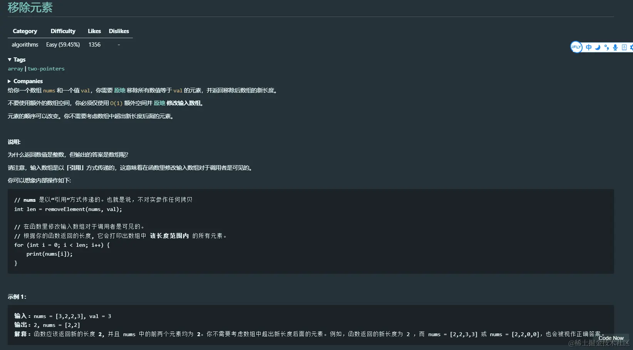Open iFLY settings gear
This screenshot has width=633, height=350.
point(631,47)
